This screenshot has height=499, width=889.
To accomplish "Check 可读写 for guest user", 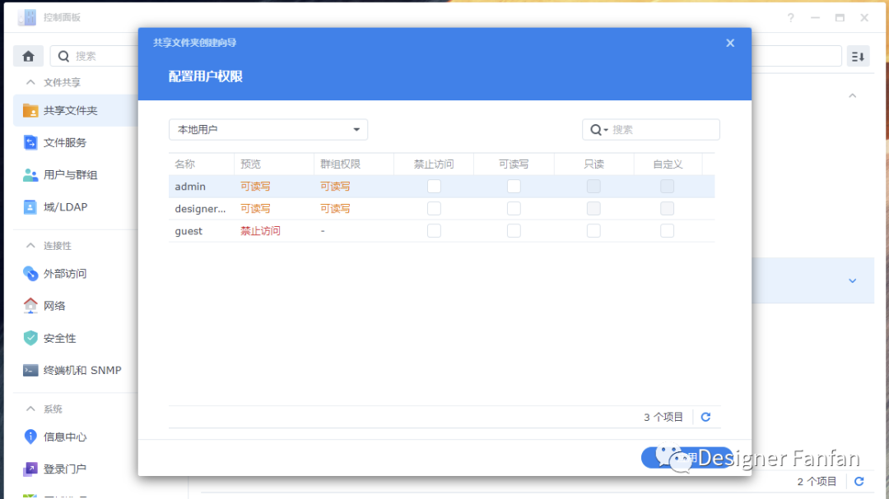I will click(x=514, y=230).
